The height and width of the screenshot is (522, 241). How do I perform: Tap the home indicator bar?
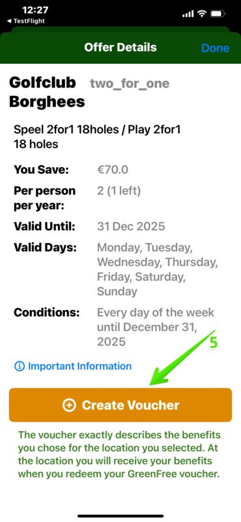coord(120,515)
